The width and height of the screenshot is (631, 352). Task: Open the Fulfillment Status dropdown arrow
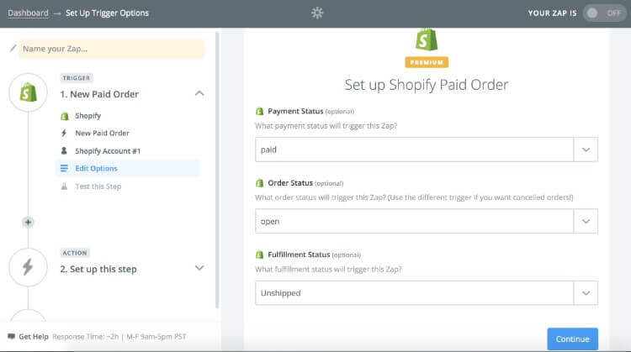pos(586,293)
